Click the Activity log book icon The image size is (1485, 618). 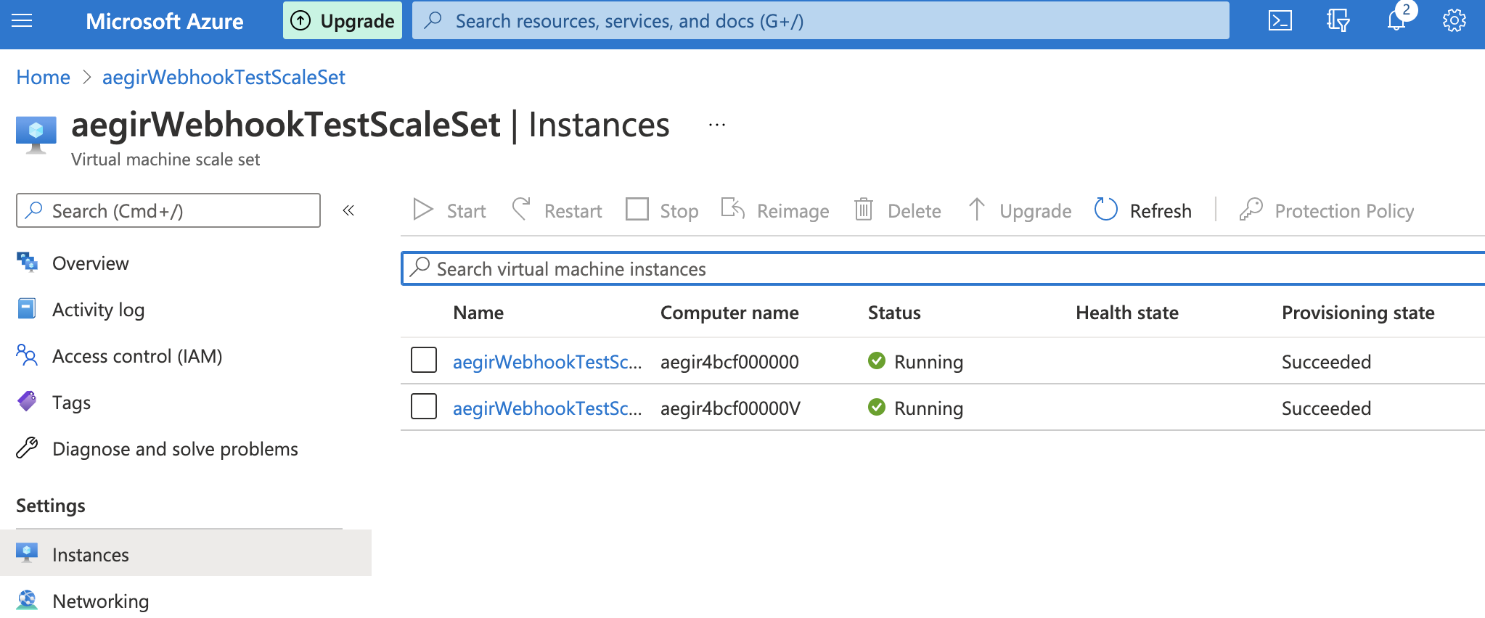27,308
